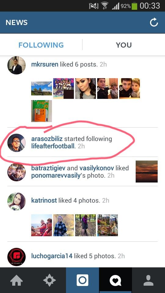Tap katrinost's profile picture avatar
The width and height of the screenshot is (165, 293).
pyautogui.click(x=16, y=201)
